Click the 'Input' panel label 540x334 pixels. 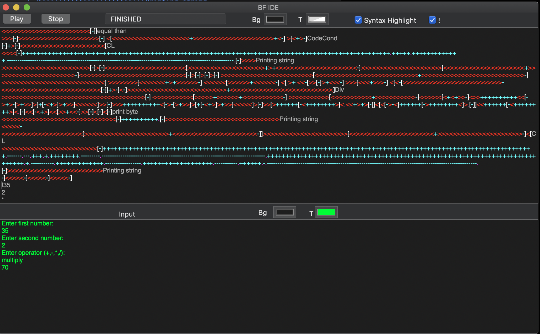coord(127,214)
